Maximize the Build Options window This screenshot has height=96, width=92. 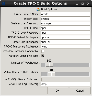83,4
